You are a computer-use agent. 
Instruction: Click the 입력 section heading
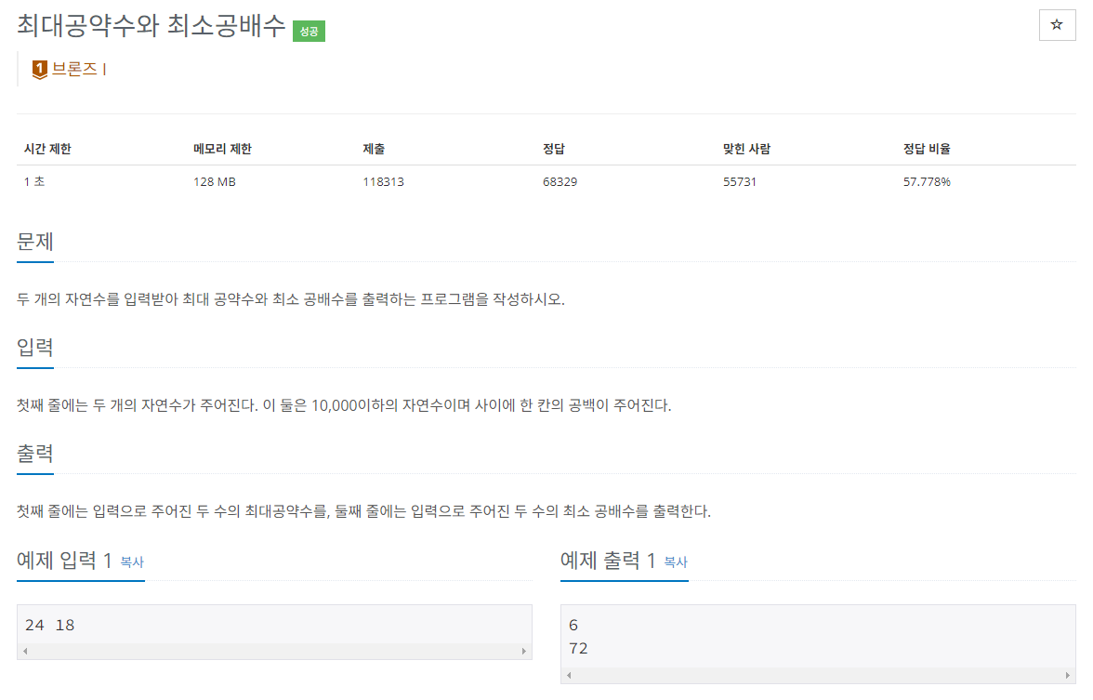35,348
